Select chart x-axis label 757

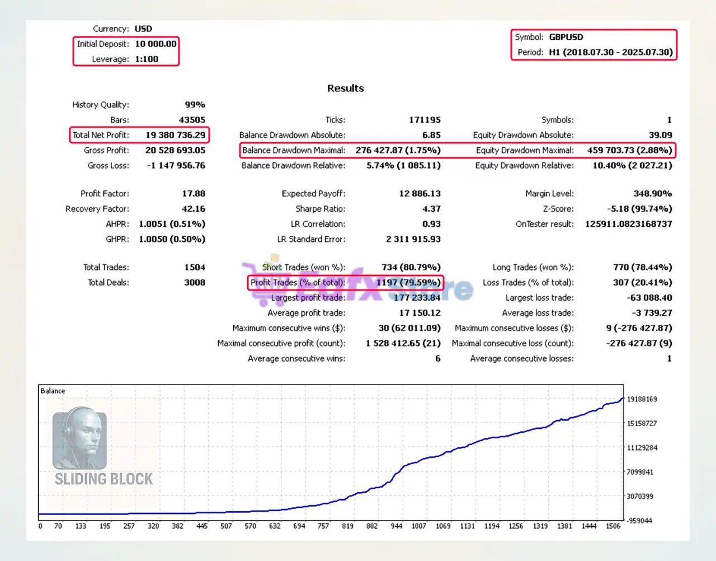pos(323,526)
